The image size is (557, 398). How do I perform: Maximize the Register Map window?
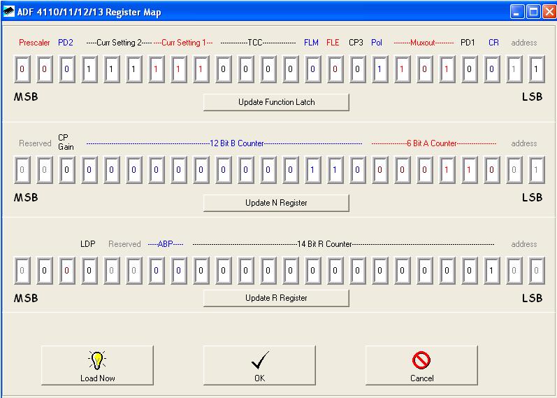533,12
